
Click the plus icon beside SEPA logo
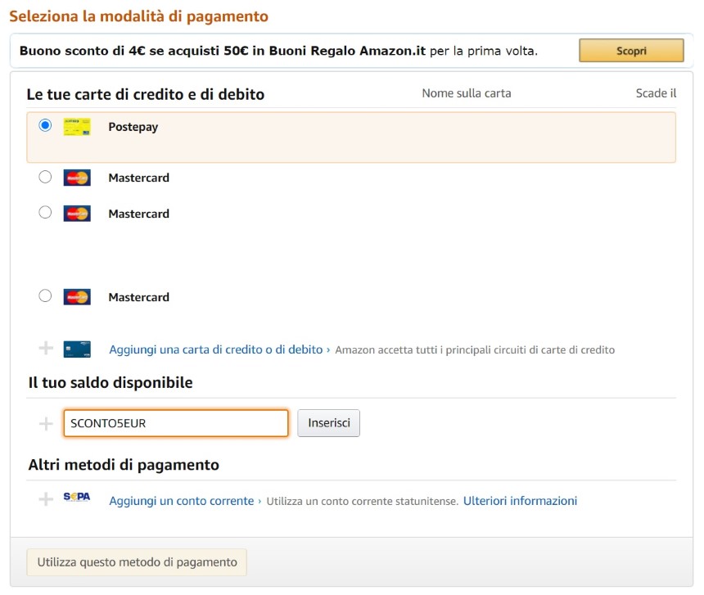pos(46,499)
